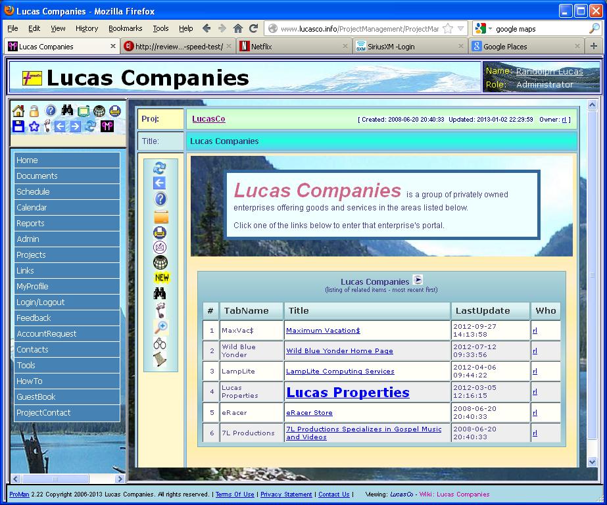The height and width of the screenshot is (505, 607).
Task: Click the blue floppy disk save icon
Action: (x=18, y=126)
